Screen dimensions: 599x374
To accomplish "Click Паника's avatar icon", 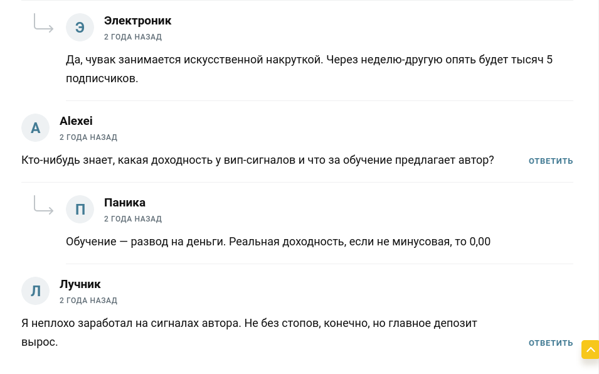I will coord(80,209).
